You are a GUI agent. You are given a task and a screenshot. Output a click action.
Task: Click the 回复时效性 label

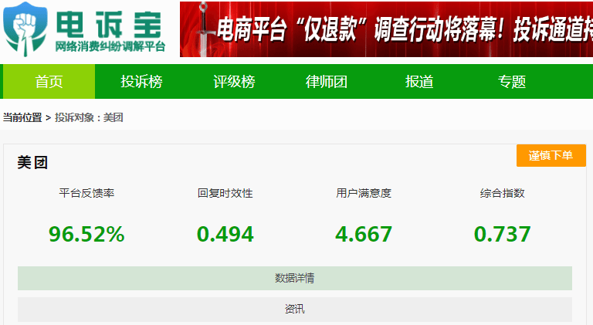(225, 193)
